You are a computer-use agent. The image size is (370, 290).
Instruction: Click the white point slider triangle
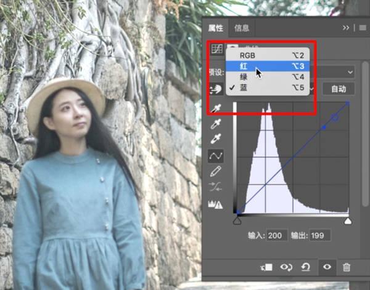pyautogui.click(x=348, y=220)
